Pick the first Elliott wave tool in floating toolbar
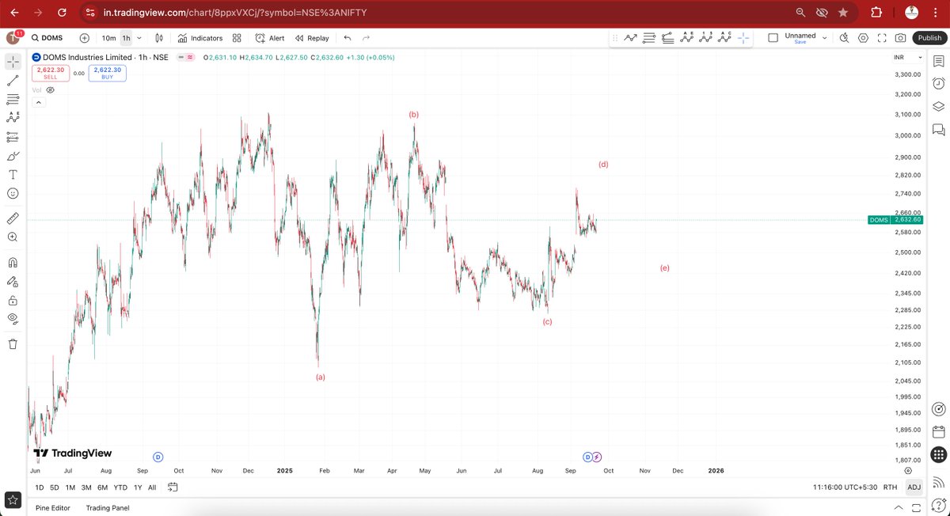Image resolution: width=950 pixels, height=516 pixels. (686, 38)
